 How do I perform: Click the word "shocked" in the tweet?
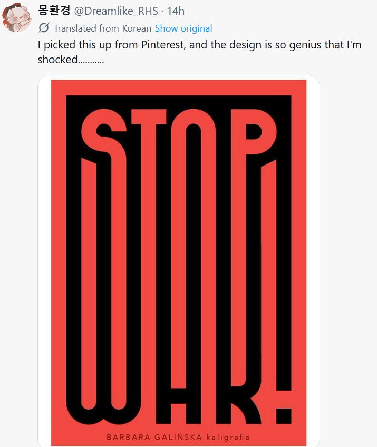tap(57, 60)
